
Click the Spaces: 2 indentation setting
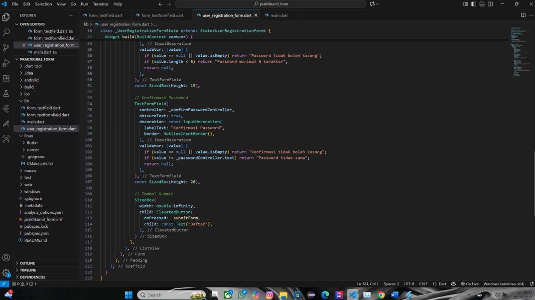(x=391, y=284)
